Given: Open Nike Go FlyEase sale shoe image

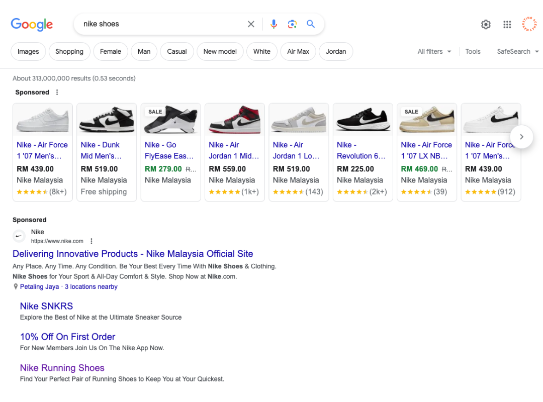Looking at the screenshot, I should point(171,120).
